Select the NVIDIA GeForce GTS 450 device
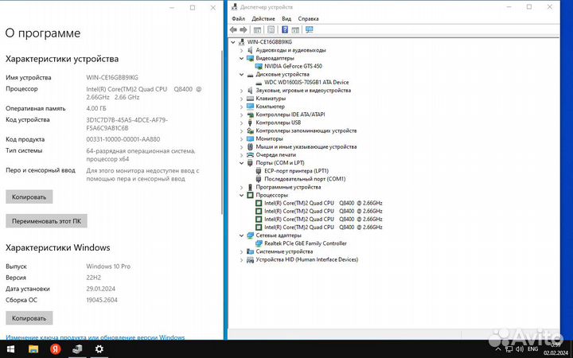The image size is (573, 358). pyautogui.click(x=293, y=66)
